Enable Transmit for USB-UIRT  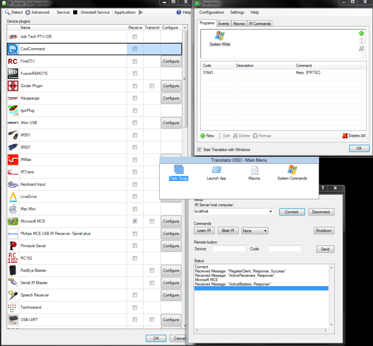(152, 319)
